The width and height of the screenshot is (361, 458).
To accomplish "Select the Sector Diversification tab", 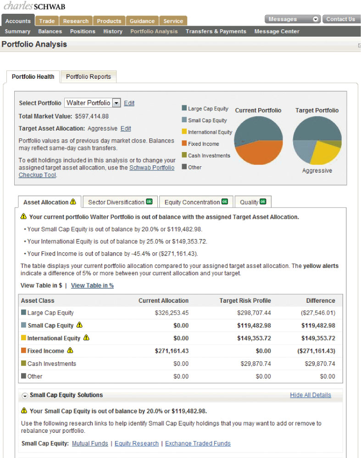I will click(120, 202).
